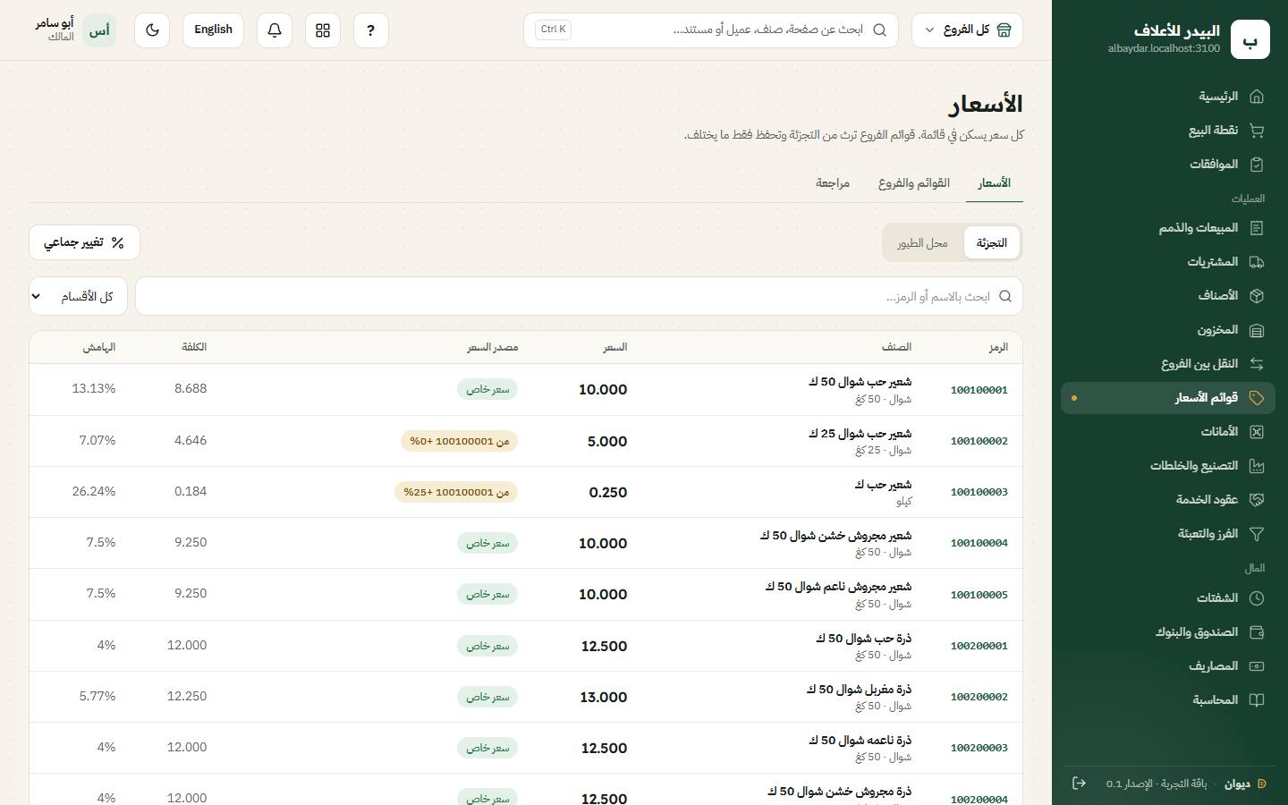This screenshot has height=805, width=1288.
Task: Click the الهامش column header
Action: [99, 347]
